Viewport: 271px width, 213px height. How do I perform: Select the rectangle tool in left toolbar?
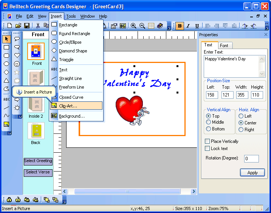[6, 48]
